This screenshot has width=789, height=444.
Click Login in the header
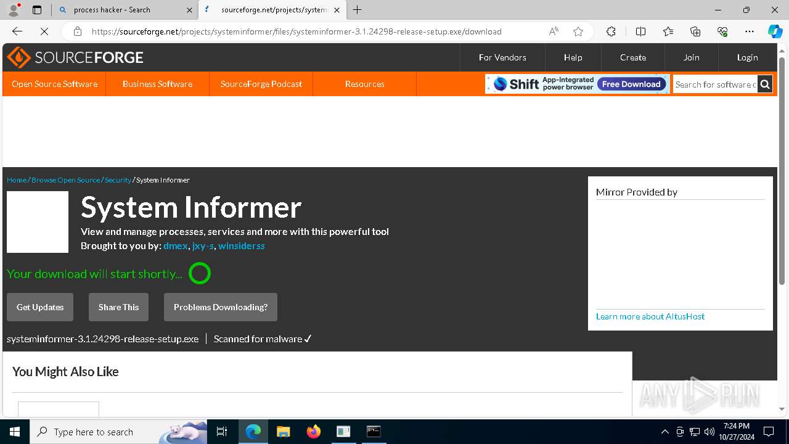click(x=747, y=57)
